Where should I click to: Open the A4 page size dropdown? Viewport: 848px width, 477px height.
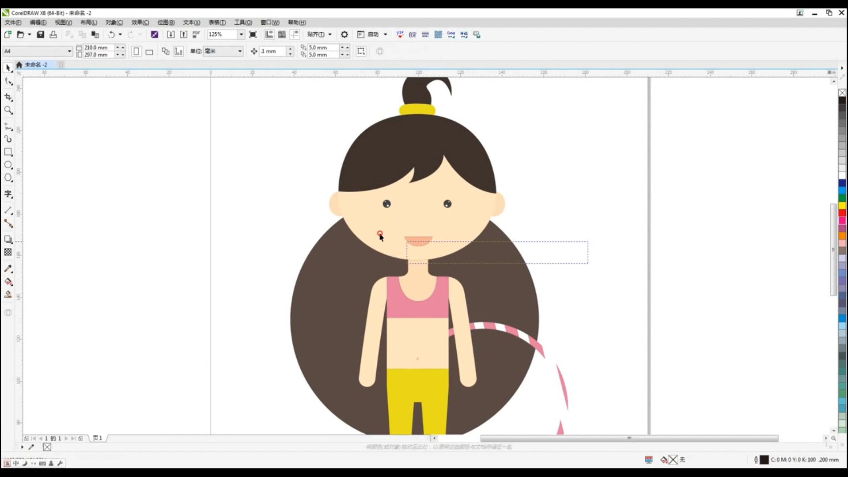click(69, 51)
